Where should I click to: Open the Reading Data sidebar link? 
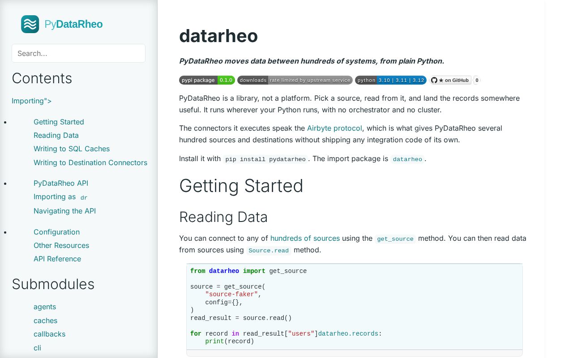point(56,135)
